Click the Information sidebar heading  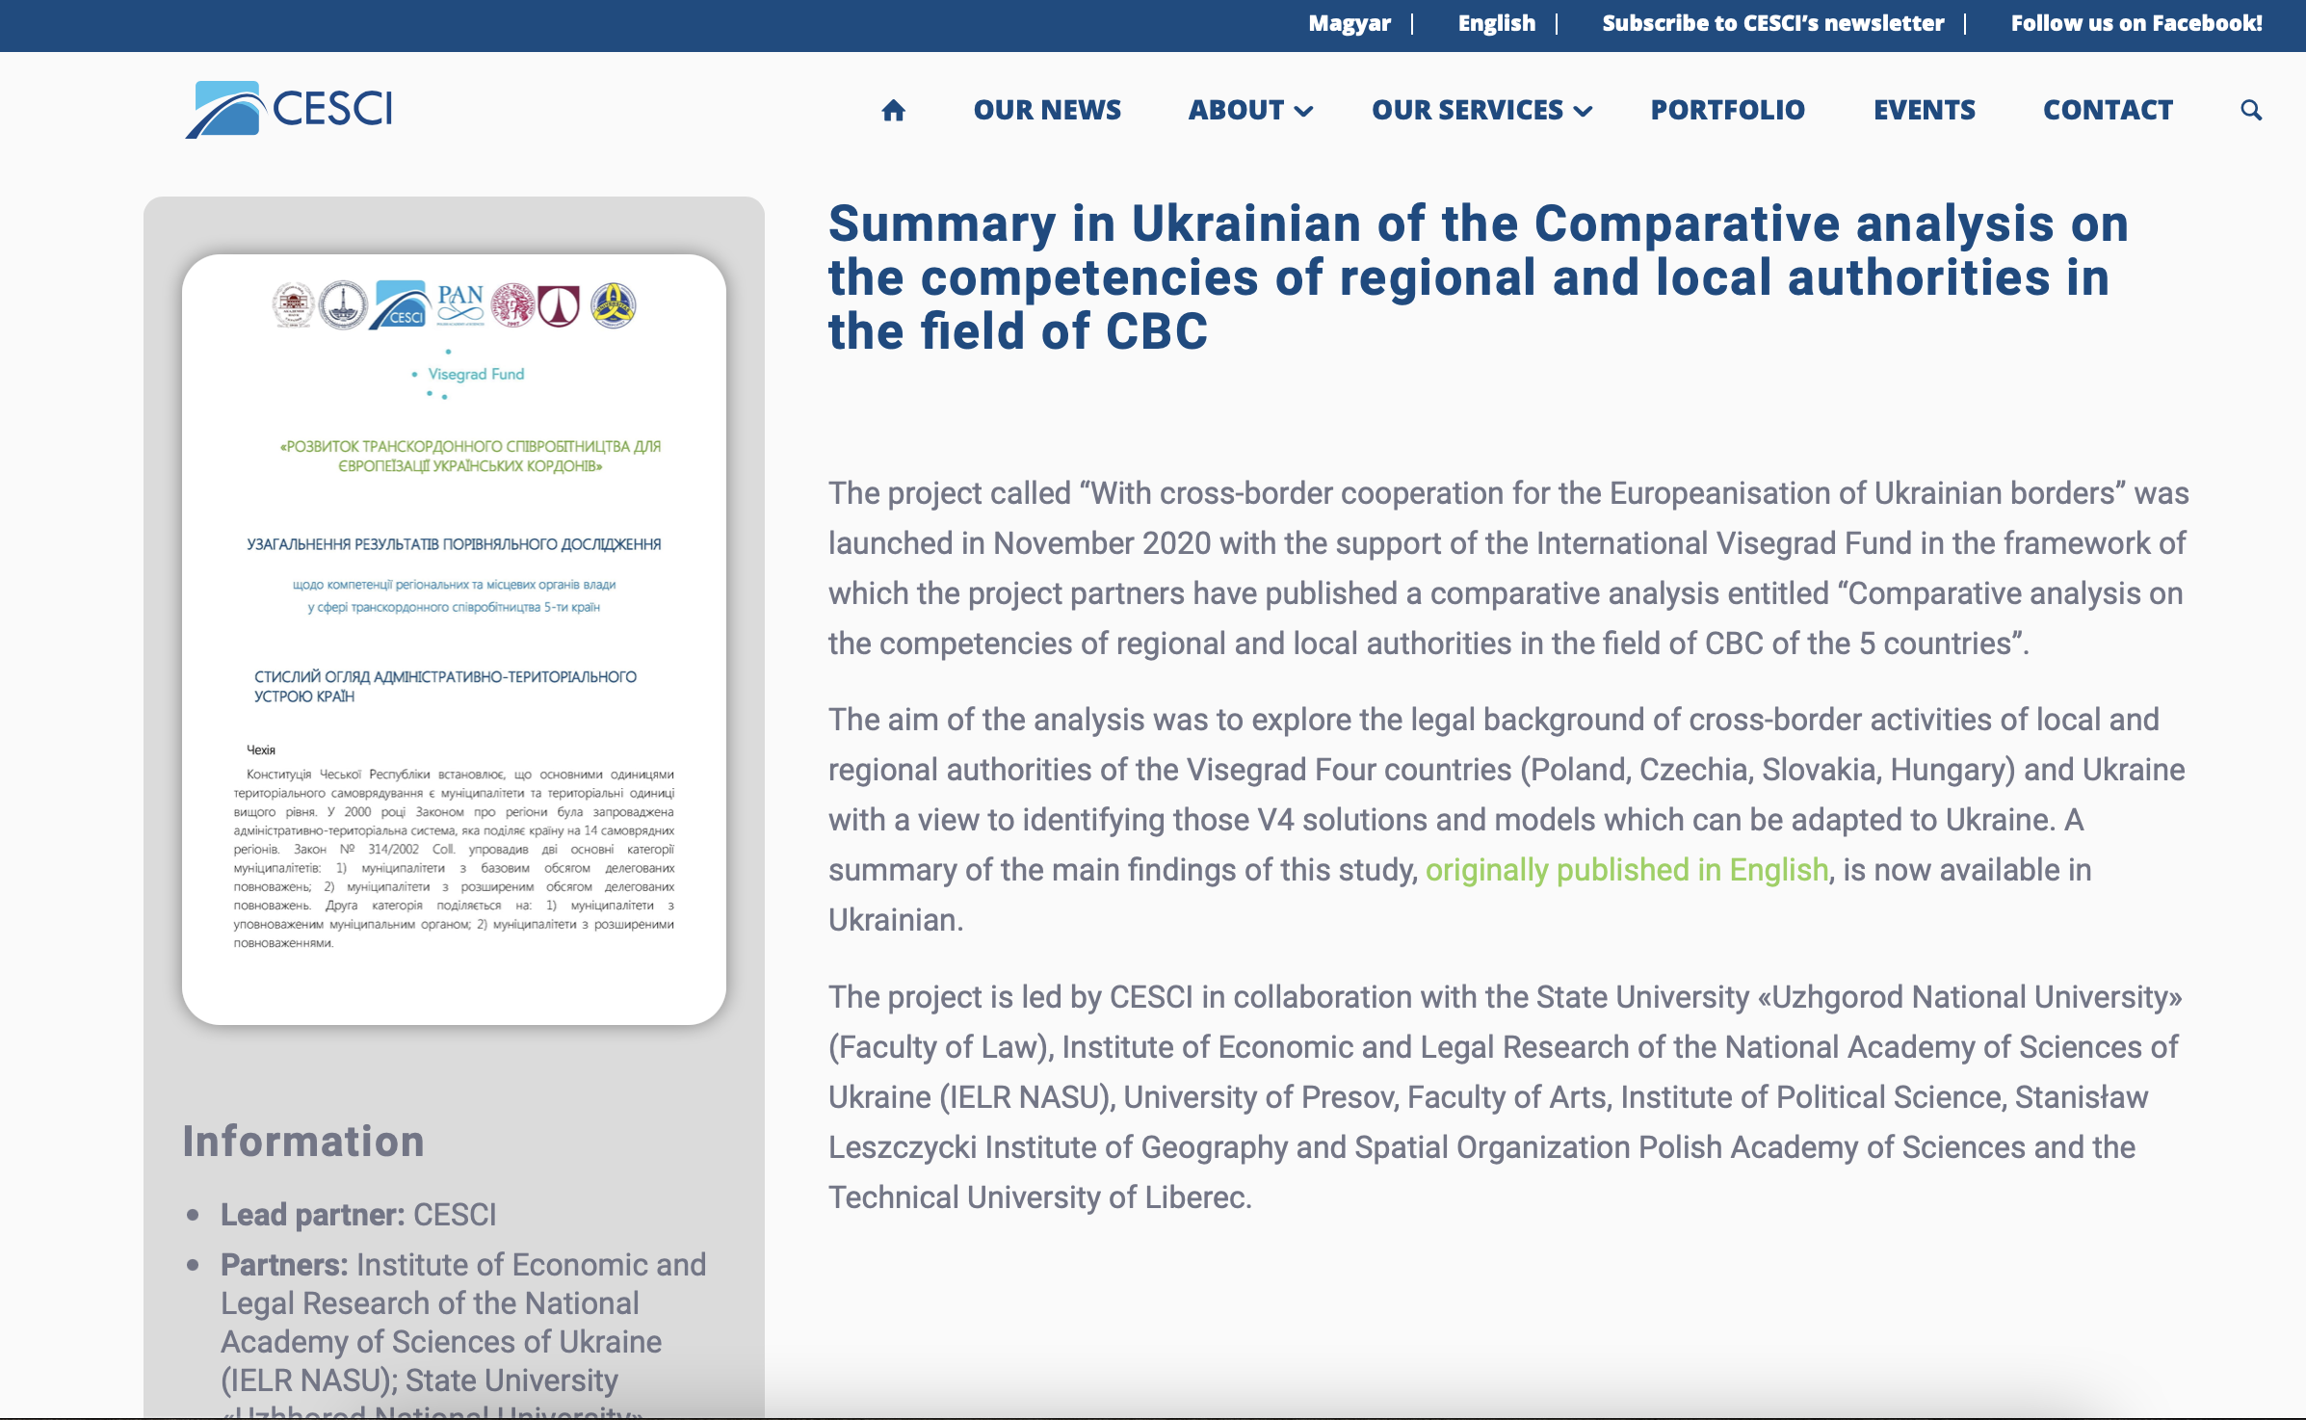pyautogui.click(x=303, y=1142)
